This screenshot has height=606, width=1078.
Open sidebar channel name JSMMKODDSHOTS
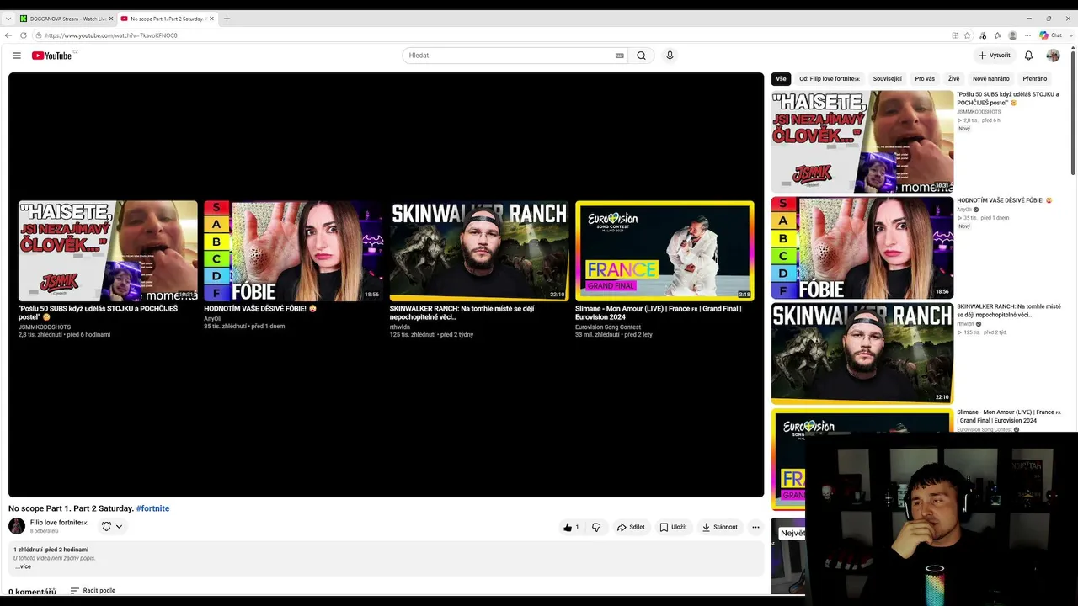point(979,112)
